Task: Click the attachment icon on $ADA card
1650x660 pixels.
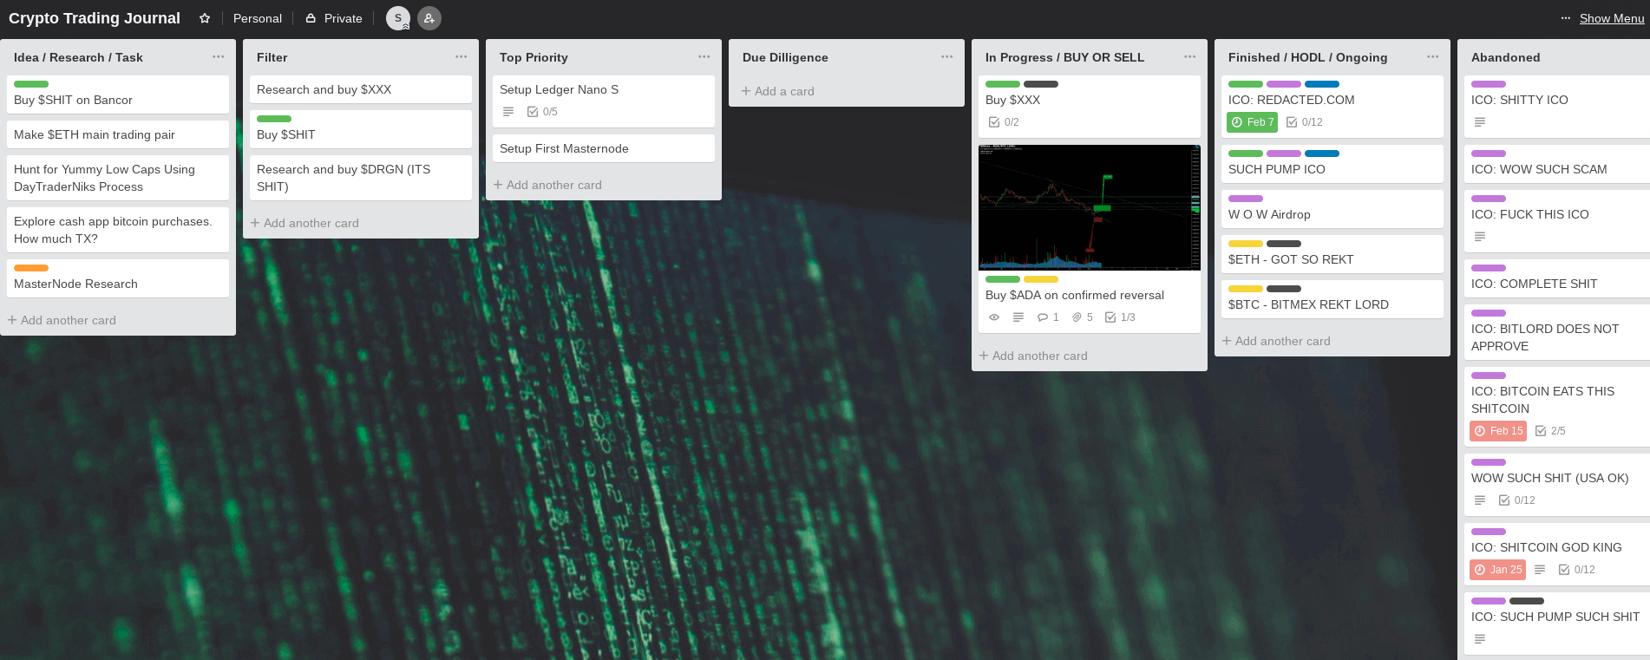Action: (x=1082, y=317)
